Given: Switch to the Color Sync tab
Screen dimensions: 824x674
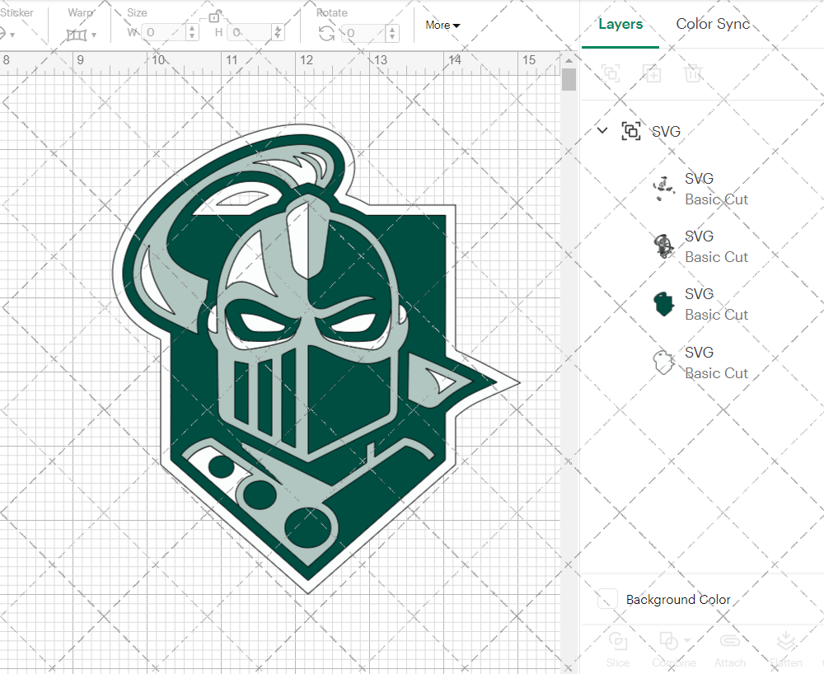Looking at the screenshot, I should pos(712,24).
